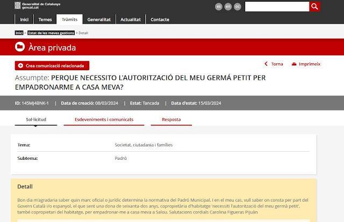Screen dimensions: 344x222
Task: Click the ID 145MJ4BNK-1 text
Action: [32, 103]
